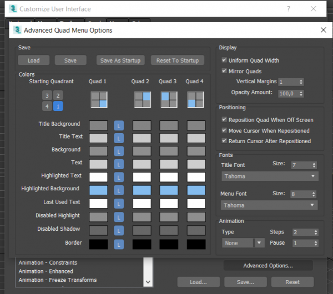Viewport: 333px width, 294px height.
Task: Select Quad 1 quadrant icon
Action: (x=99, y=100)
